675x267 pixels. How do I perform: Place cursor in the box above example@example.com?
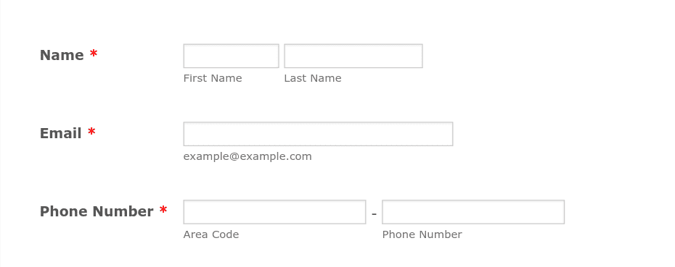click(318, 134)
